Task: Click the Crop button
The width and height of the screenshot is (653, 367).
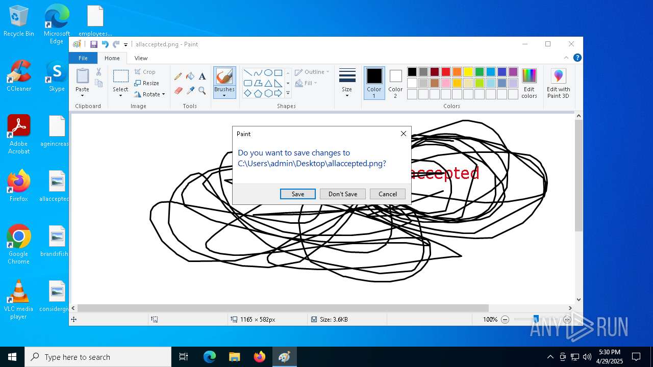Action: pos(145,72)
